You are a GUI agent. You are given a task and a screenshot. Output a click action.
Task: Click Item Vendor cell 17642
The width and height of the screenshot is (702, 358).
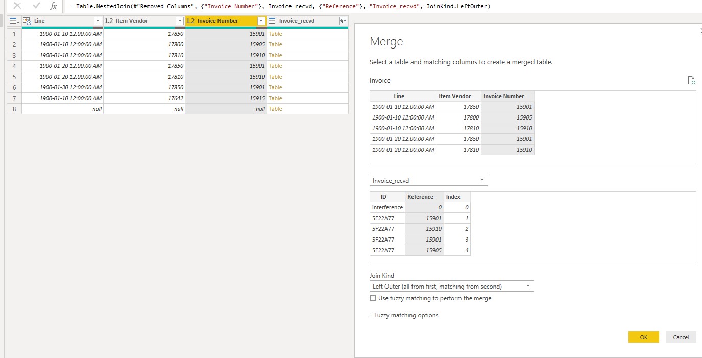coord(144,98)
